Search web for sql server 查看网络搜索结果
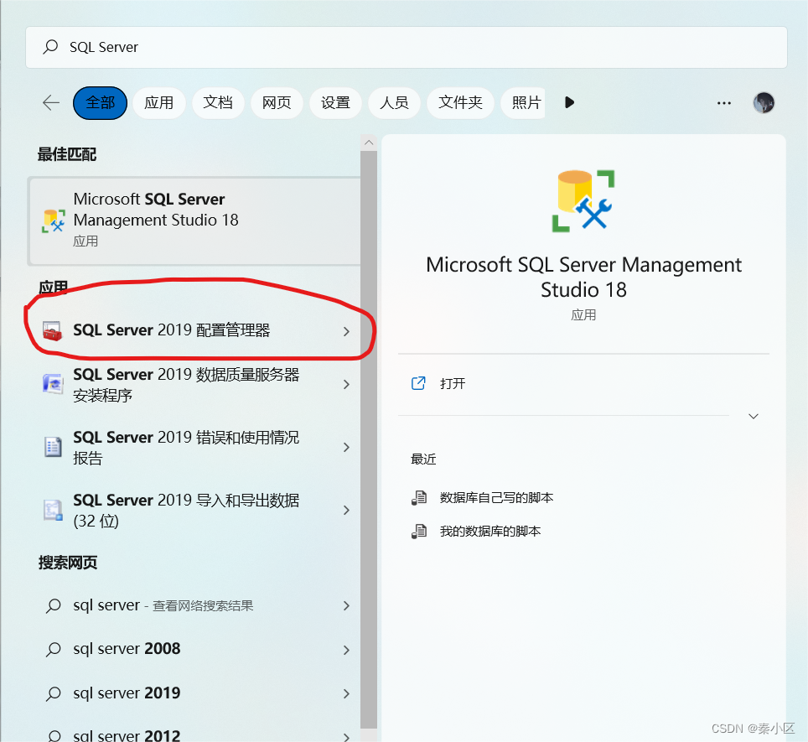Screen dimensions: 808x742 pyautogui.click(x=194, y=605)
